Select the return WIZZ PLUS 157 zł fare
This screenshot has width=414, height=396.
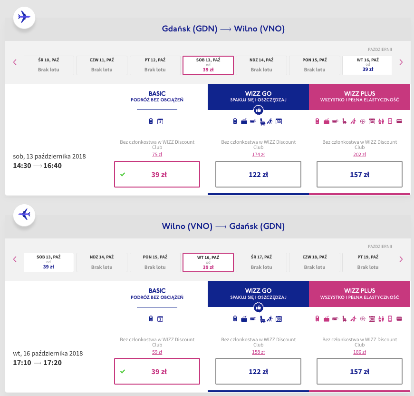click(359, 371)
